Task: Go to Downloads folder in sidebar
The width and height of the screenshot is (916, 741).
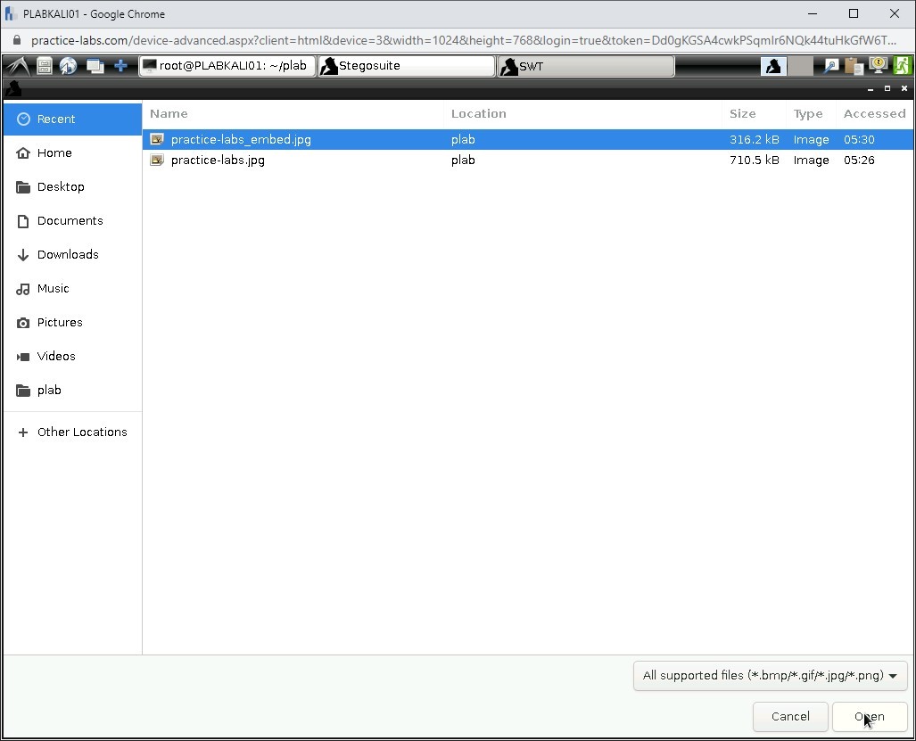Action: [68, 255]
